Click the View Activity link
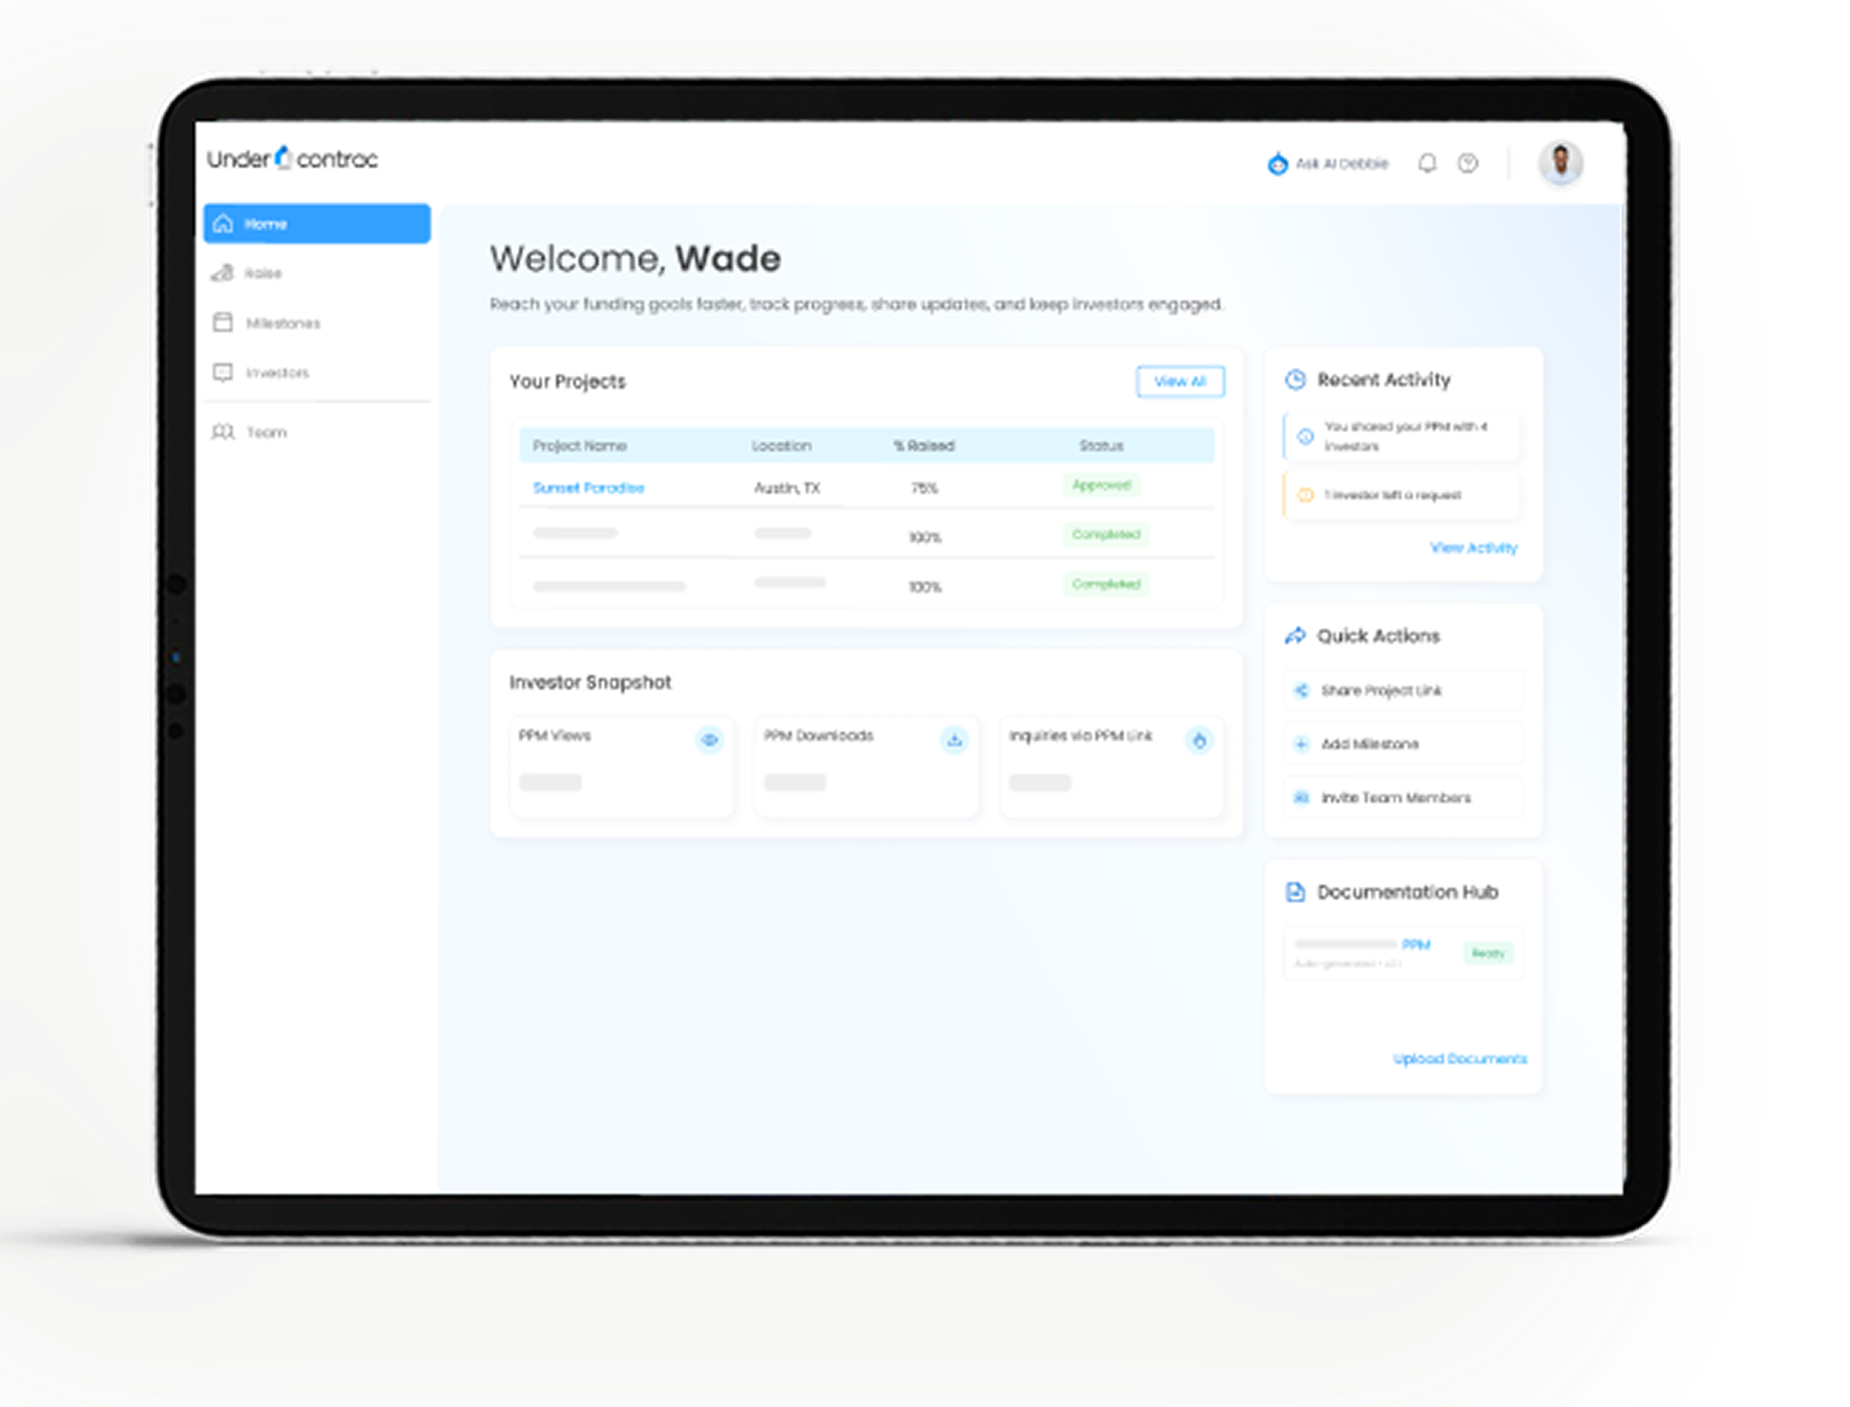The image size is (1850, 1407). [1473, 547]
